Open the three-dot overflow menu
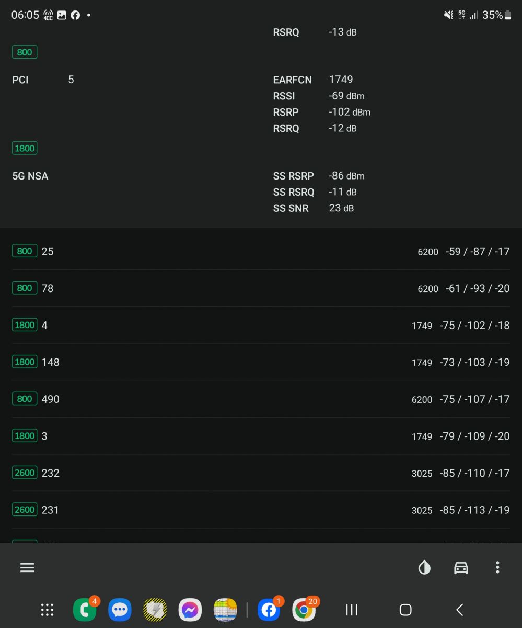This screenshot has width=522, height=628. [x=497, y=567]
